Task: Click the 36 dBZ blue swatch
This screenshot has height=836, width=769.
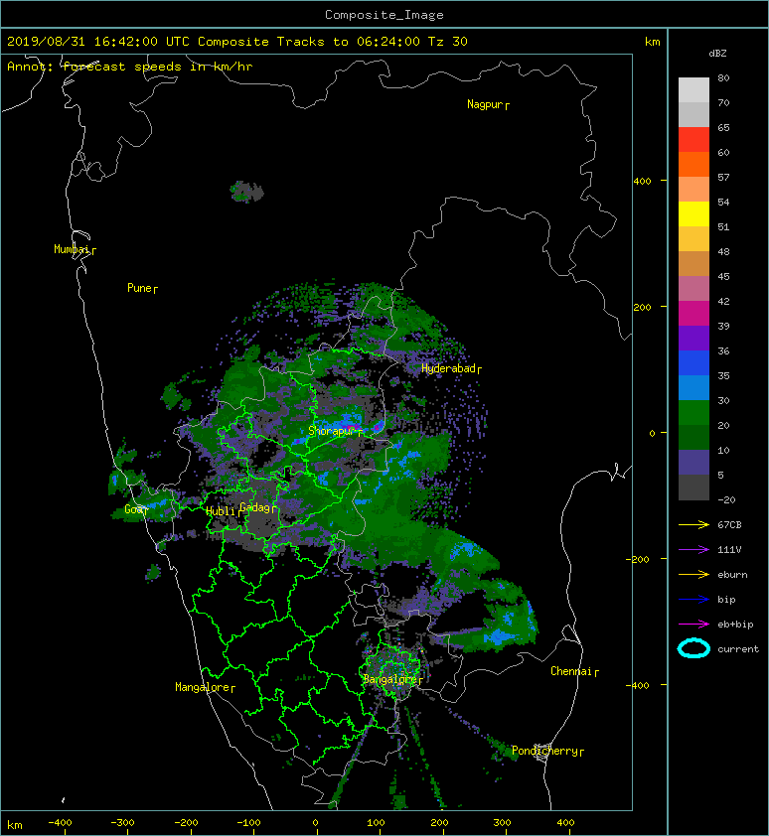Action: (x=693, y=362)
